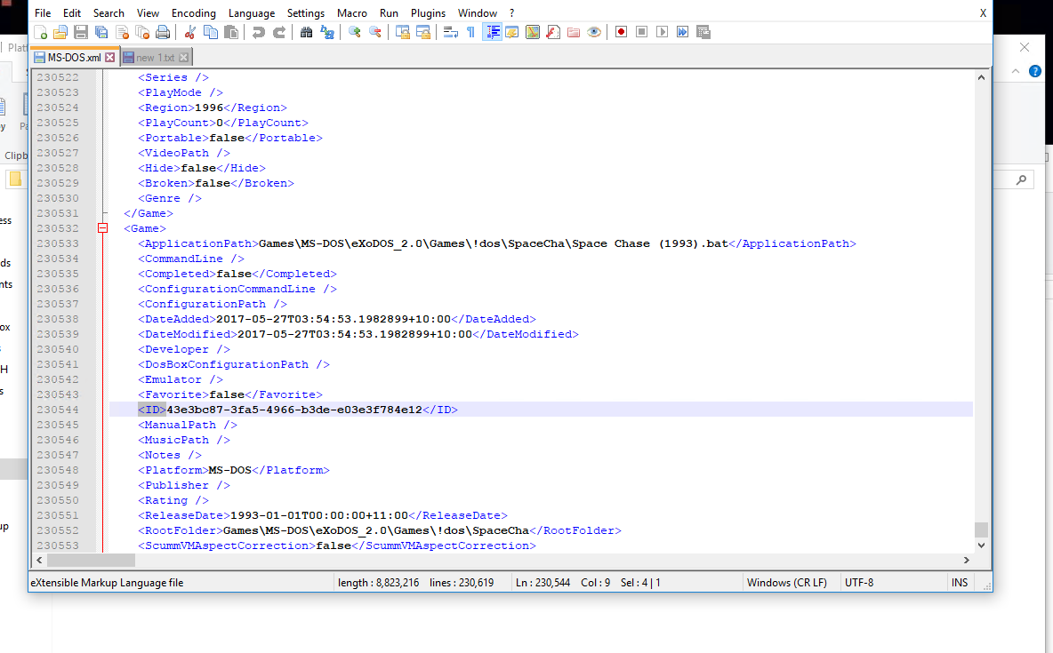Click the vertical scrollbar down arrow
This screenshot has height=653, width=1053.
981,545
